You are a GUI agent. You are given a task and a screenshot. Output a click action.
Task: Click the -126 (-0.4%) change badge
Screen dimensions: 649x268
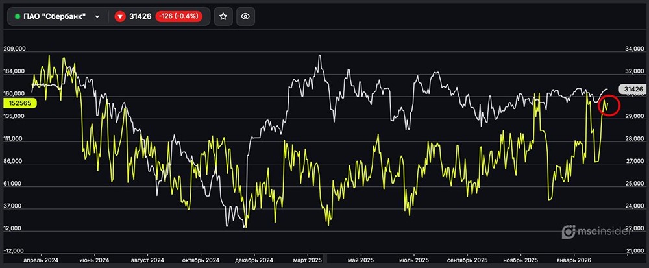point(179,16)
